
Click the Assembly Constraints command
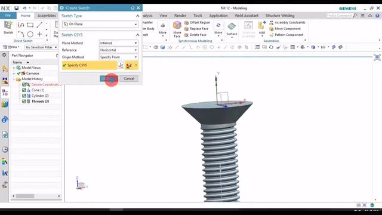[287, 23]
